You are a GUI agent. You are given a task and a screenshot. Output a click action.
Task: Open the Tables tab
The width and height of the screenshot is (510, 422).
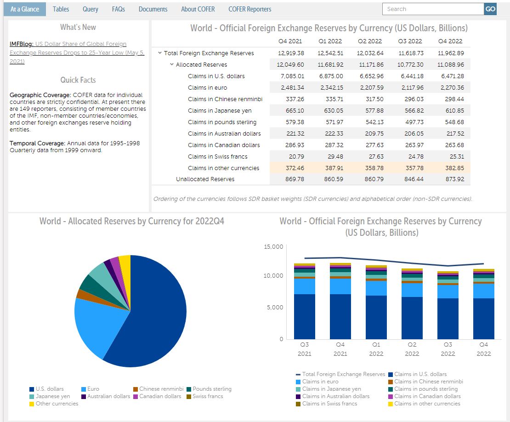tap(61, 9)
